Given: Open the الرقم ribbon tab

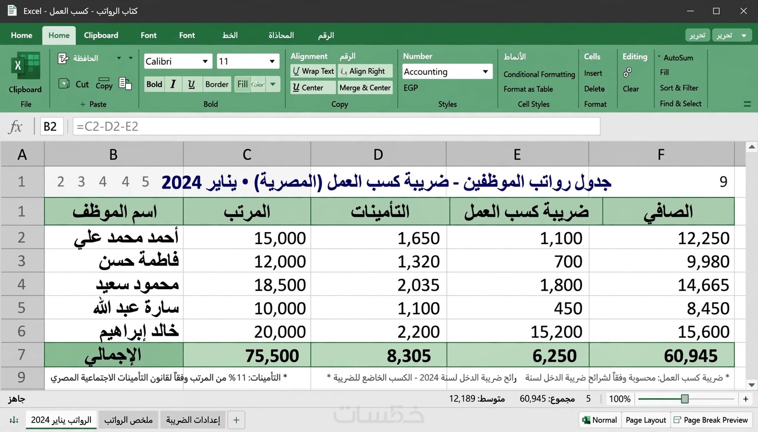Looking at the screenshot, I should click(x=326, y=35).
